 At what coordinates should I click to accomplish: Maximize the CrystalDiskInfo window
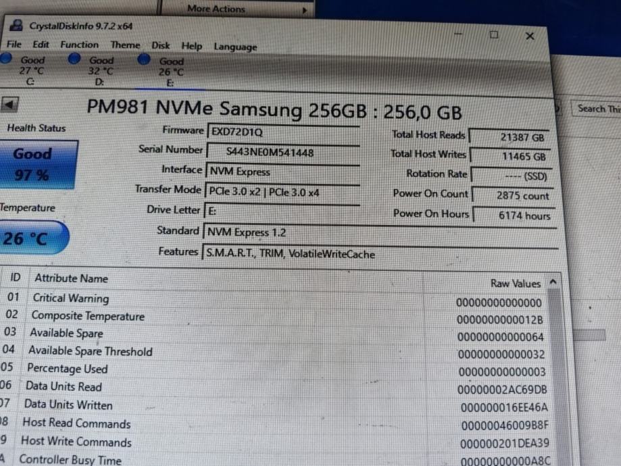pos(494,35)
